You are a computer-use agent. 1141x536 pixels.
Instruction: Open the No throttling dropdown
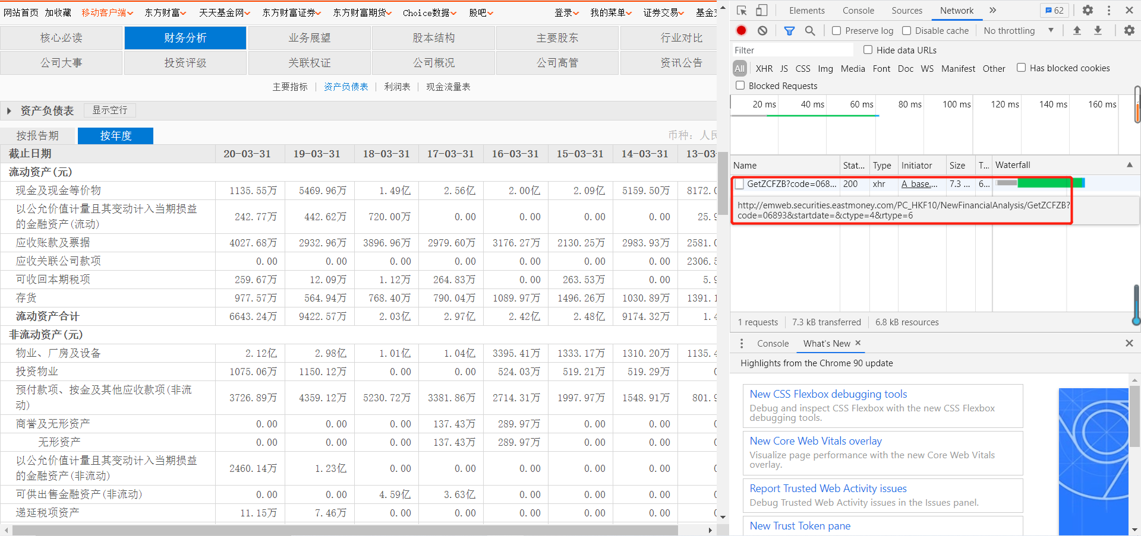pos(1018,30)
